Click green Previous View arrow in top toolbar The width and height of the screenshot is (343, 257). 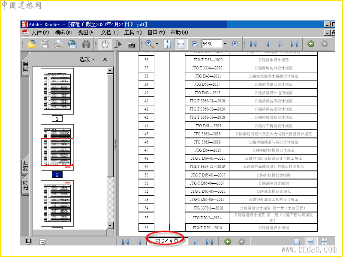(311, 44)
